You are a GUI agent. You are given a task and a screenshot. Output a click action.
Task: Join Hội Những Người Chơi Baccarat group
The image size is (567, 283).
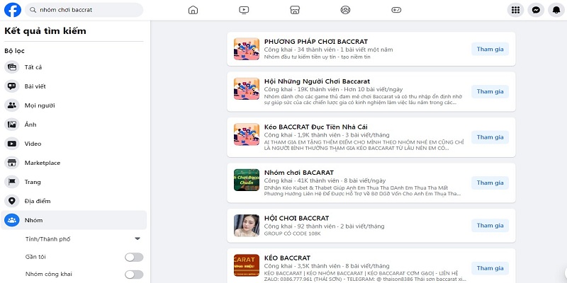[x=490, y=91]
